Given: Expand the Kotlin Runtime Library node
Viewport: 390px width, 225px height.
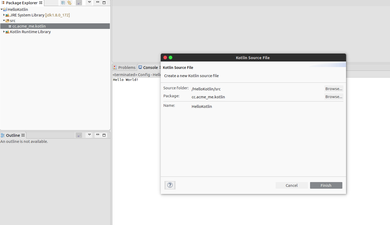Looking at the screenshot, I should tap(4, 32).
